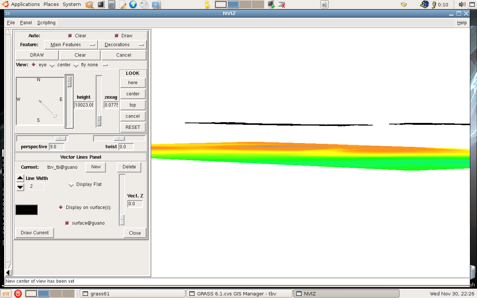477x298 pixels.
Task: Select the center view radio button
Action: 52,65
